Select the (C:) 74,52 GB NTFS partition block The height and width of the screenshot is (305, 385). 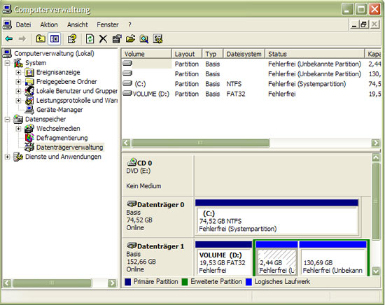click(277, 217)
